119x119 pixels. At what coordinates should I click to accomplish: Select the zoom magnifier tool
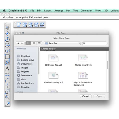pos(7,97)
